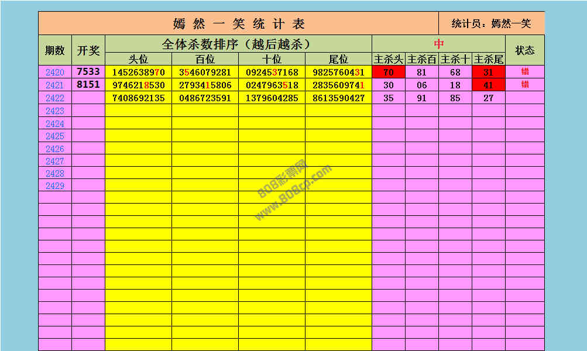Select the period 2422 link
This screenshot has width=587, height=351.
55,98
